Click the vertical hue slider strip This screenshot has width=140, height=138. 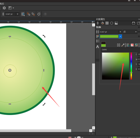131,66
